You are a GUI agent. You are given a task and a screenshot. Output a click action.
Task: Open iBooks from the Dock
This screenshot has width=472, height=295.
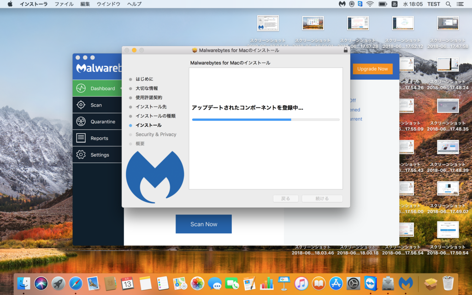tap(319, 283)
